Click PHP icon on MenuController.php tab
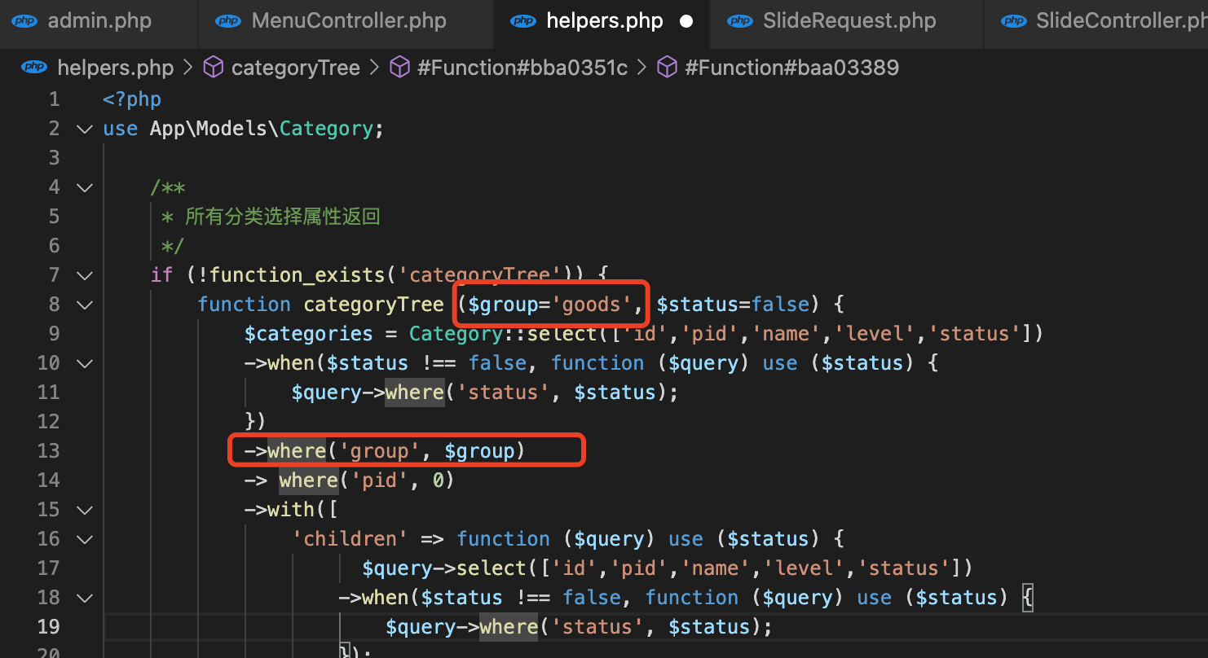Image resolution: width=1208 pixels, height=658 pixels. 229,21
